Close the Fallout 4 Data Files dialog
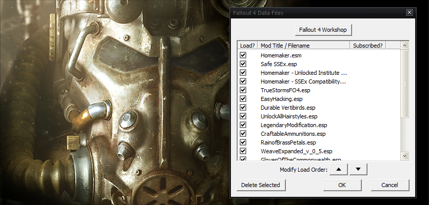The width and height of the screenshot is (429, 205). pos(410,13)
